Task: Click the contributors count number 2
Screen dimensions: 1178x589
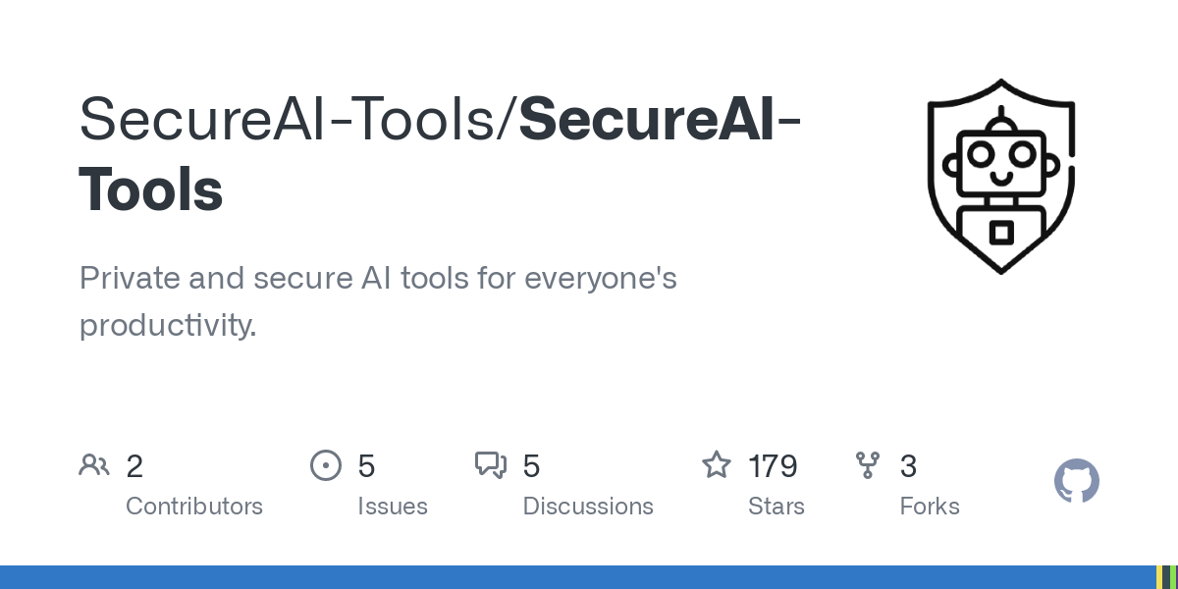Action: (x=134, y=465)
